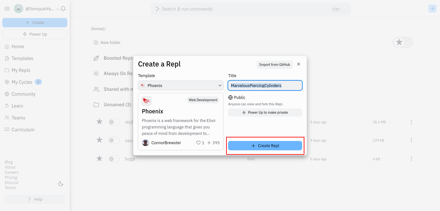
Task: Click the Public globe icon in dialog
Action: pyautogui.click(x=230, y=97)
